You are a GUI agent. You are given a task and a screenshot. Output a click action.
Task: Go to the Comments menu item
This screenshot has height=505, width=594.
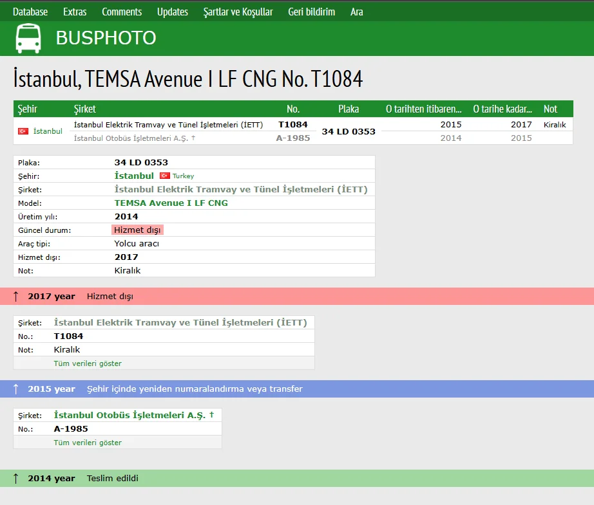click(122, 12)
